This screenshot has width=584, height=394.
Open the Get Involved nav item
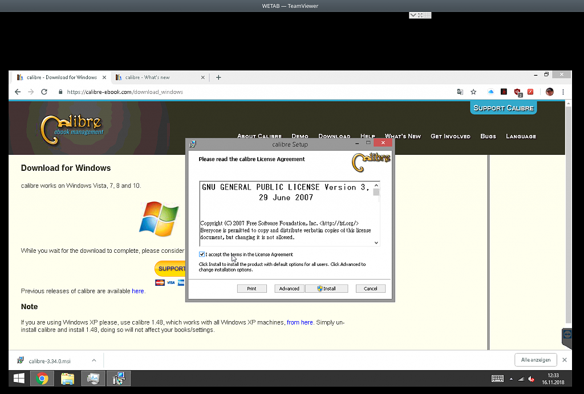coord(451,137)
